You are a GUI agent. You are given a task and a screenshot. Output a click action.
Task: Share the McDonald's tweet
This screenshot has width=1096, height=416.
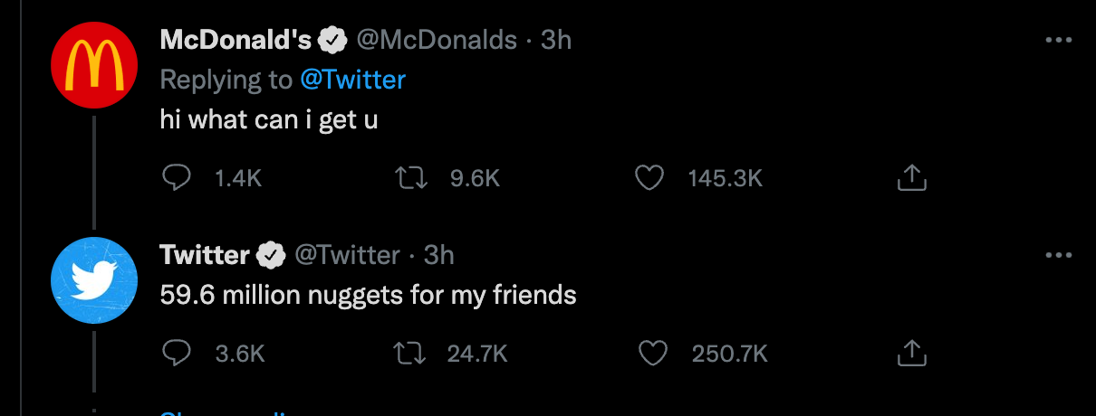[911, 178]
